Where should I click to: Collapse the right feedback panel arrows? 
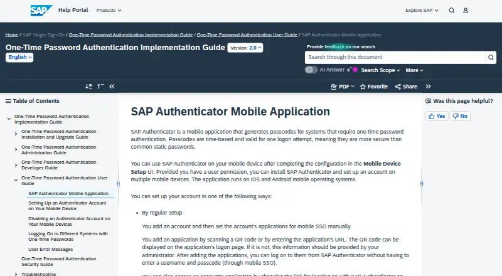pos(429,87)
